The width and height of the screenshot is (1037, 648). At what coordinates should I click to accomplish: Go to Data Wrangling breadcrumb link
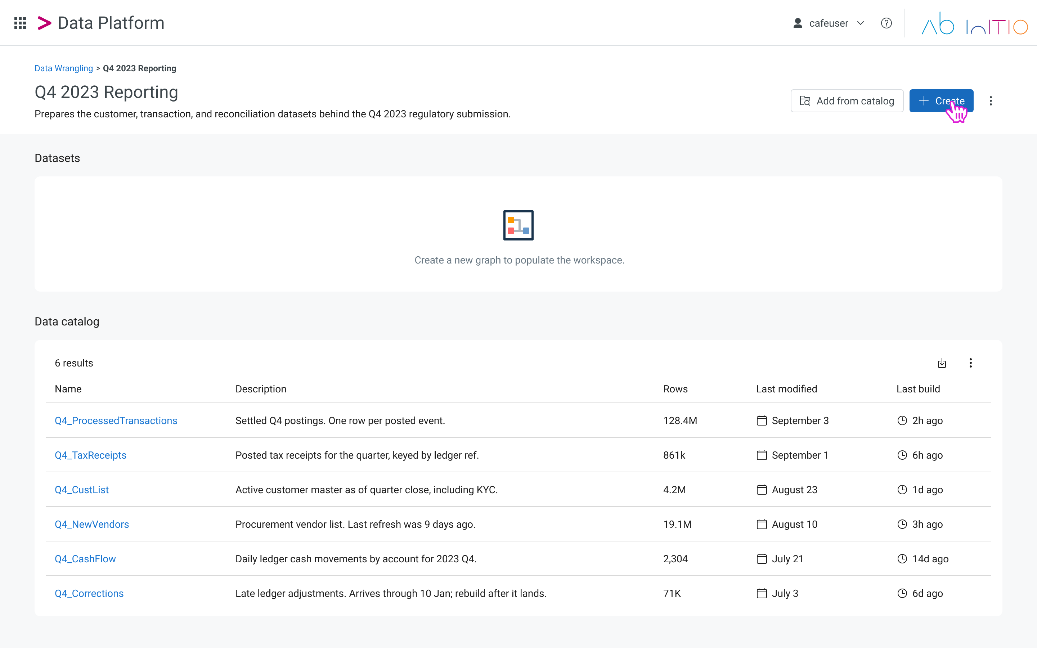coord(63,68)
